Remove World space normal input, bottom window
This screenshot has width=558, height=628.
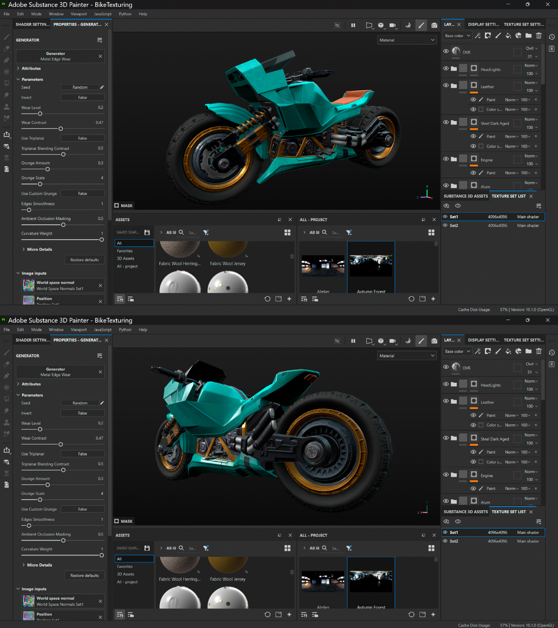tap(100, 601)
